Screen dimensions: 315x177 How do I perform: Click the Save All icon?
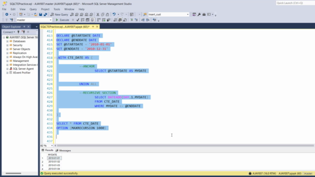click(45, 14)
